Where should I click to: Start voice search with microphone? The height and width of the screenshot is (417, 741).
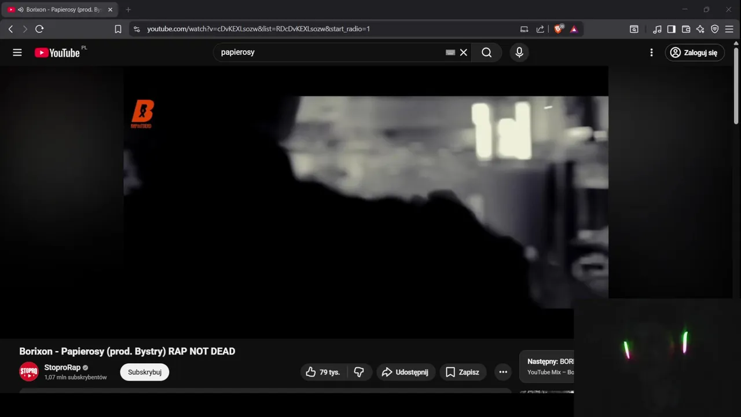519,52
